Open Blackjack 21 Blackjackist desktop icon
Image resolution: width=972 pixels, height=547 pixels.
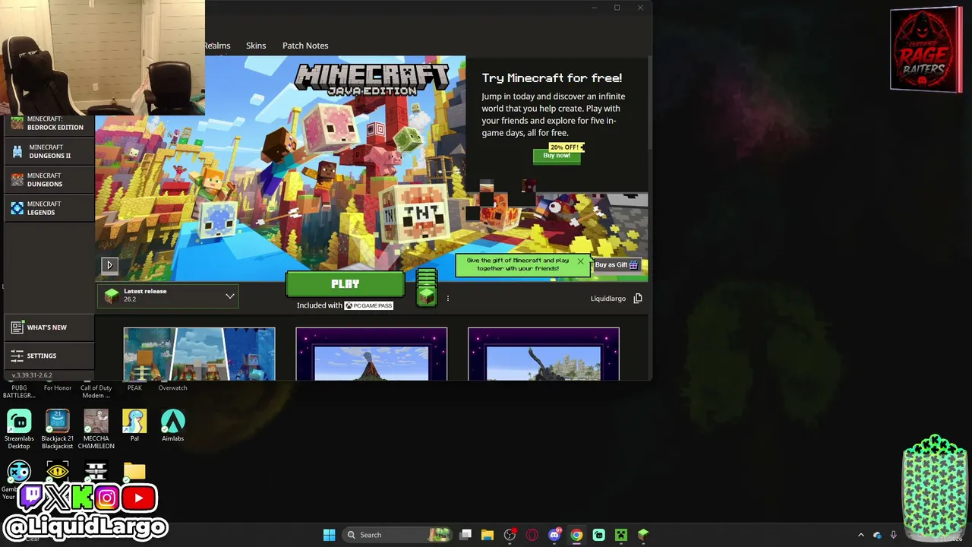58,429
